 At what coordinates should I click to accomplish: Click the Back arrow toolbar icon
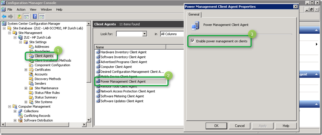click(4, 16)
